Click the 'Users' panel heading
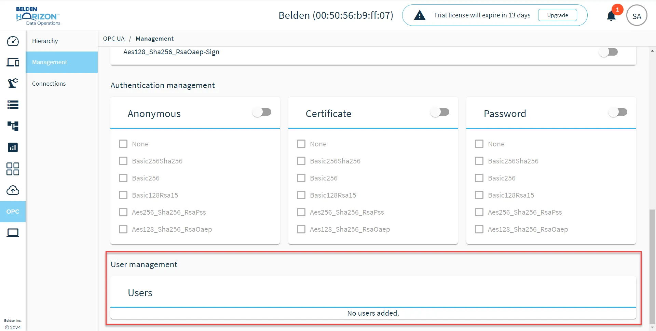This screenshot has width=656, height=331. point(140,293)
